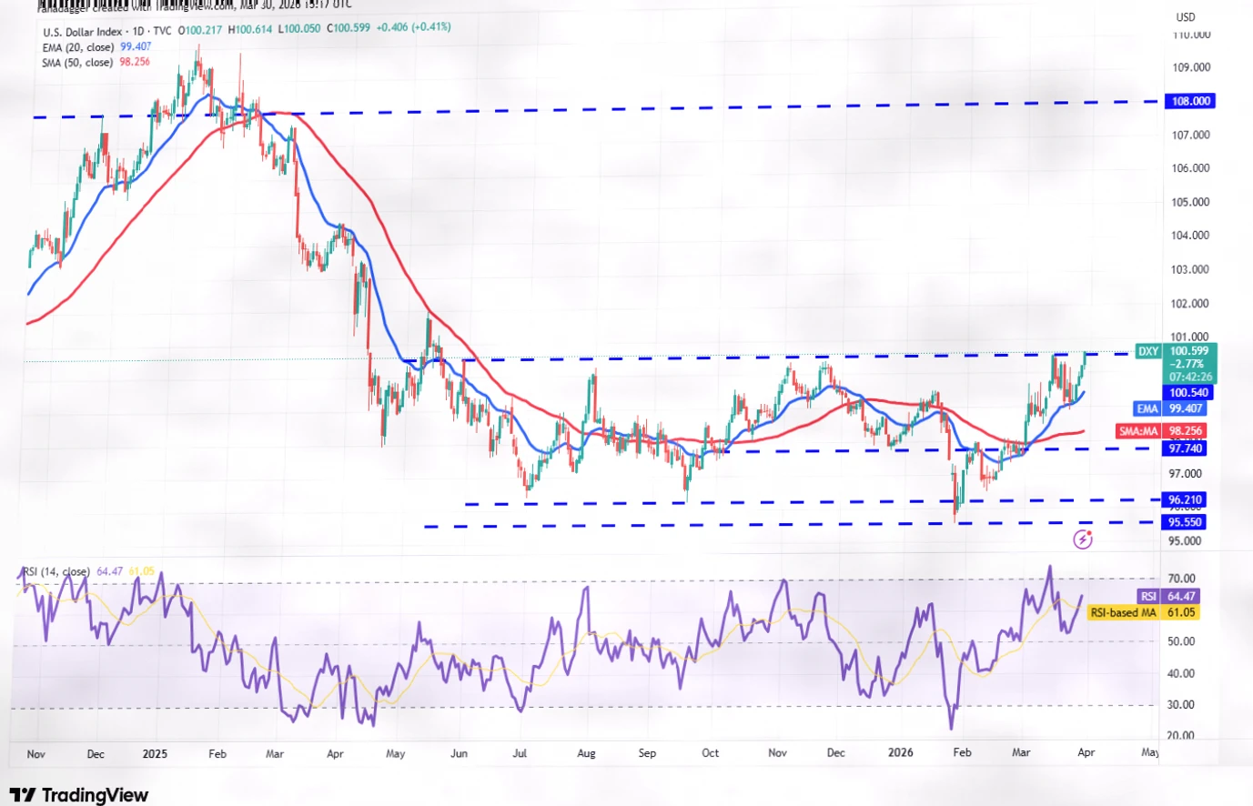Select the teal DXY badge on price axis
The width and height of the screenshot is (1253, 806).
[x=1147, y=351]
